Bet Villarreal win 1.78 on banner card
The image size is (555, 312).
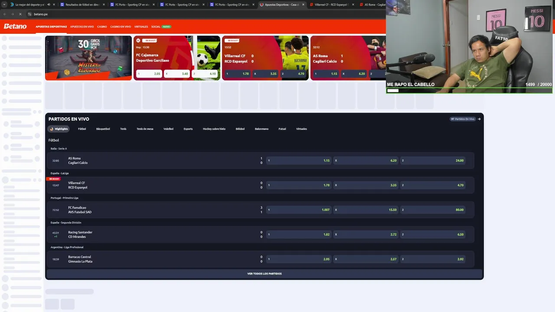(238, 74)
